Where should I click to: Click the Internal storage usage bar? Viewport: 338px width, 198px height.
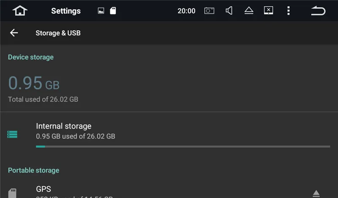pyautogui.click(x=183, y=146)
